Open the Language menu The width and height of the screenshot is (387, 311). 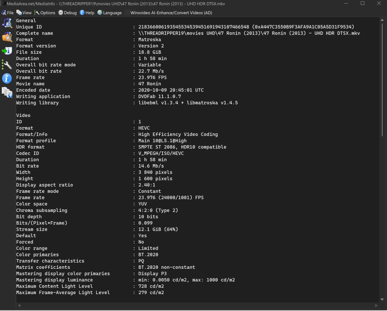pos(109,13)
